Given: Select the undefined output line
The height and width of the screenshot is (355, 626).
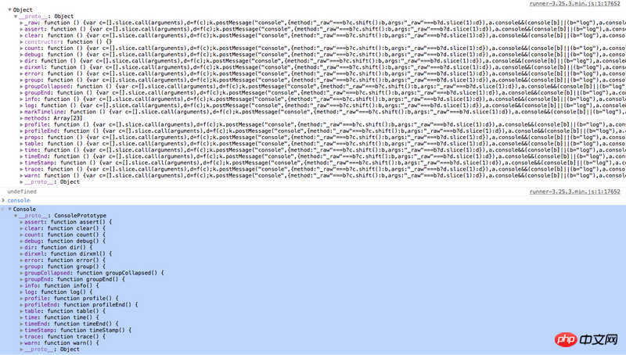Looking at the screenshot, I should [22, 192].
